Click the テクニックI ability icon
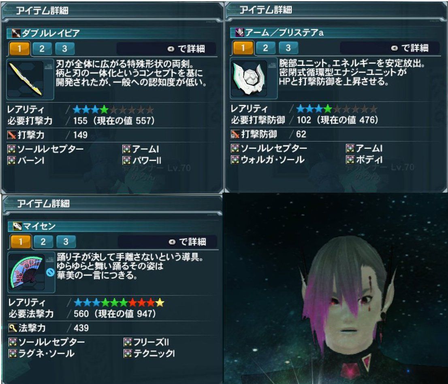Viewport: 448px width, 384px height. coord(128,354)
